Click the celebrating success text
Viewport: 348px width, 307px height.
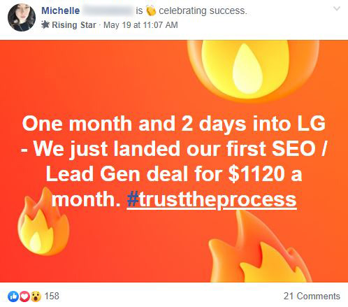(x=203, y=10)
